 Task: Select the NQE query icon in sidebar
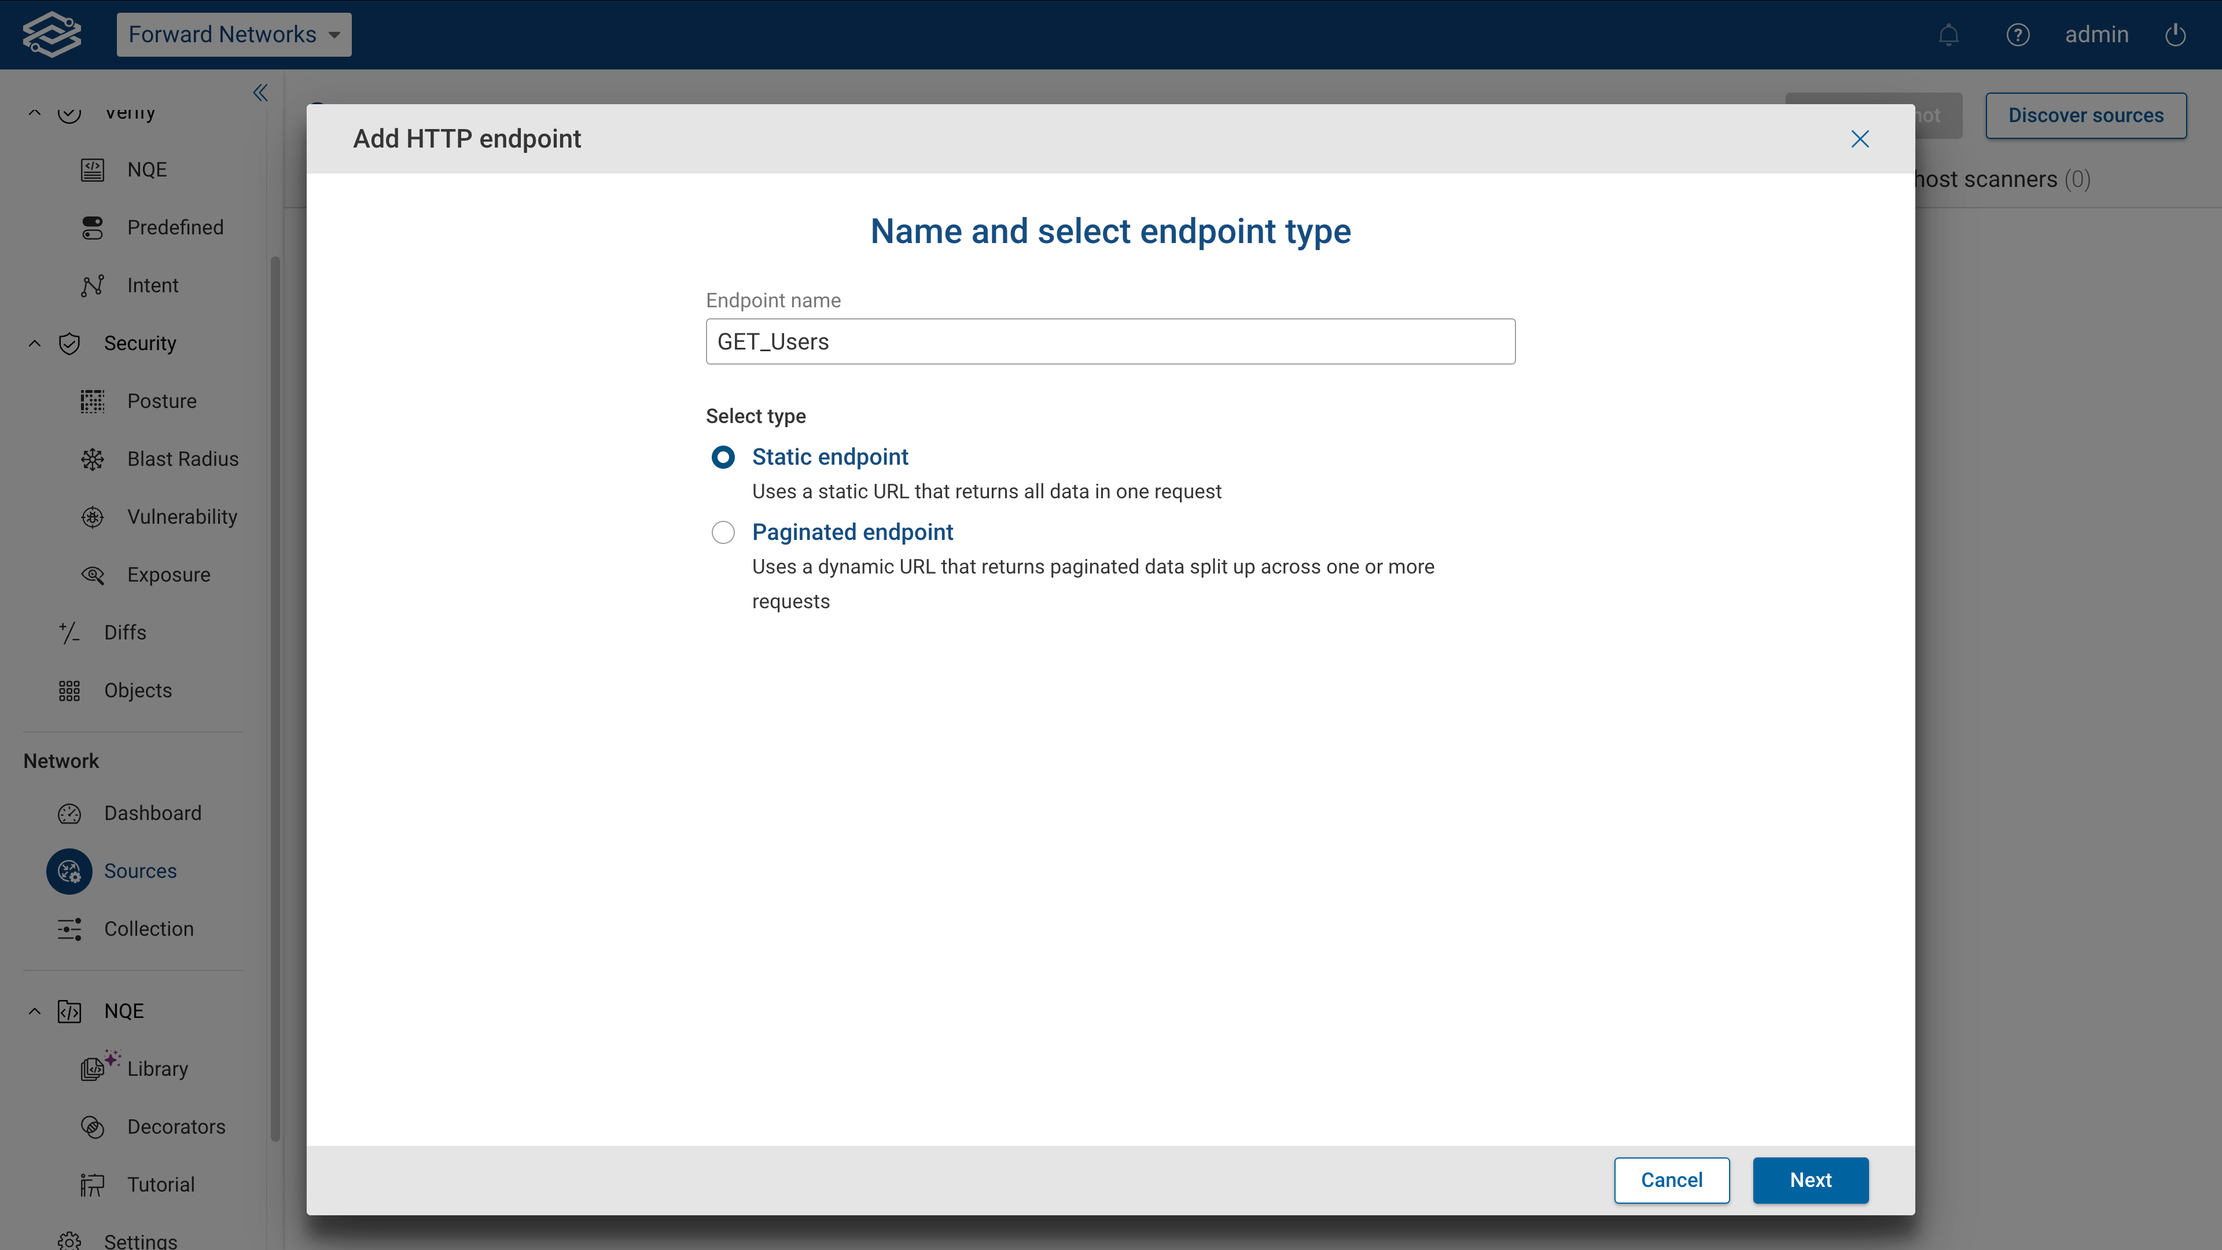93,169
